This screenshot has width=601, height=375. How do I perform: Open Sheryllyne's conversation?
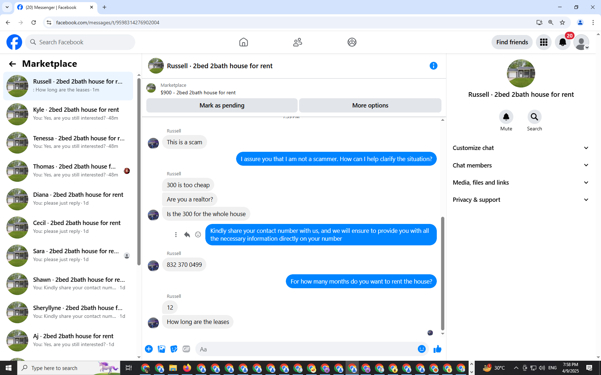pyautogui.click(x=68, y=312)
